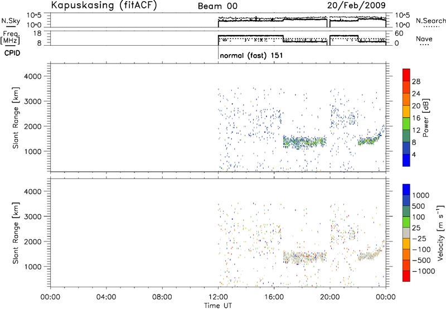Screen dimensions: 446x309
Task: Click the title 'Kapuskasing (fitACF)'
Action: 104,5
